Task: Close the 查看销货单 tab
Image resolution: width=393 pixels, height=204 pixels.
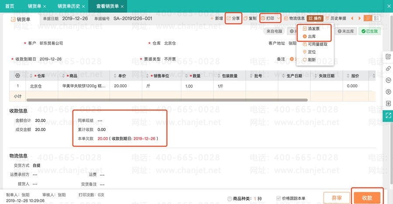Action: [122, 6]
